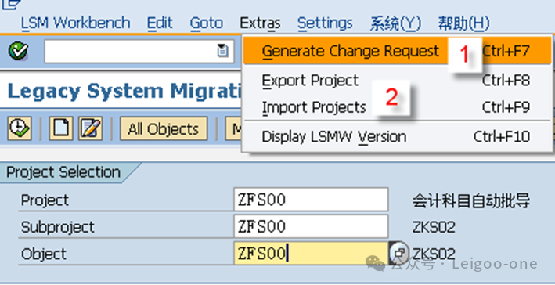The width and height of the screenshot is (555, 285).
Task: Expand the command field history dropdown
Action: click(222, 51)
